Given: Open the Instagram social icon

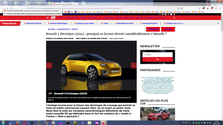Looking at the screenshot, I should click(166, 15).
